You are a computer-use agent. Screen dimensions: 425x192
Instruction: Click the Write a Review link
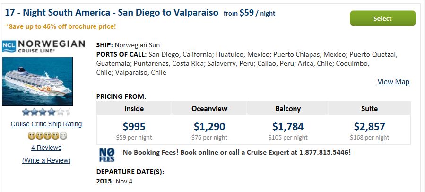46,160
